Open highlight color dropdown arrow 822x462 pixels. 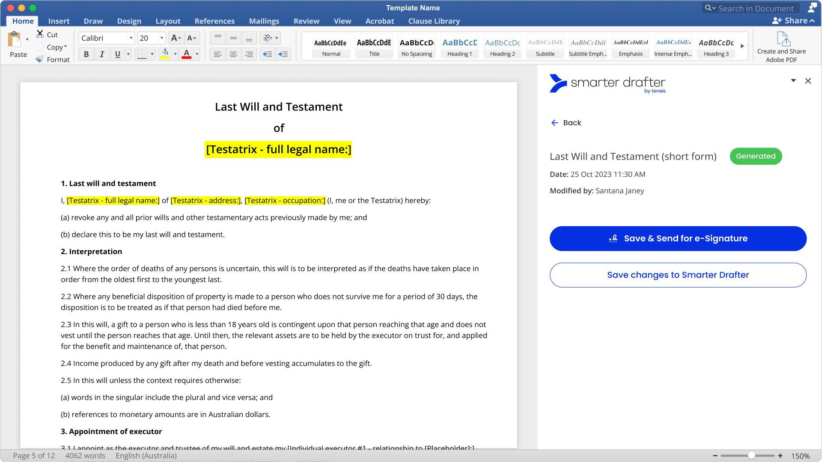(175, 54)
